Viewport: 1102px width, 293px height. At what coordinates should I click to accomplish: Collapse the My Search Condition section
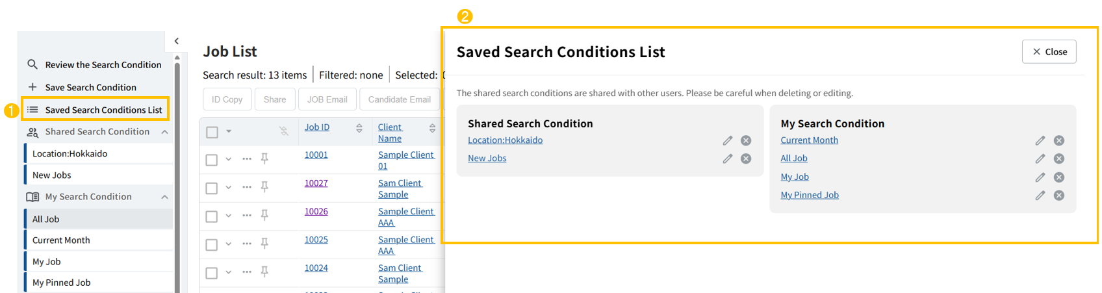[165, 197]
